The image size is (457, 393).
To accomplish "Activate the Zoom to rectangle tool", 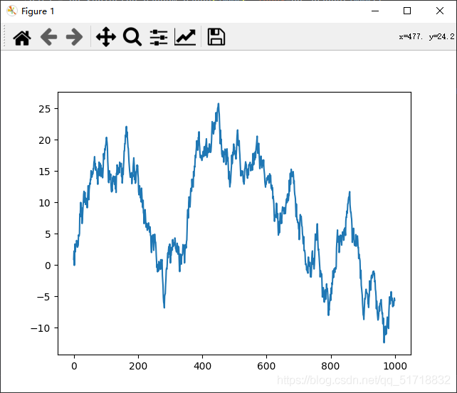I will pyautogui.click(x=132, y=37).
